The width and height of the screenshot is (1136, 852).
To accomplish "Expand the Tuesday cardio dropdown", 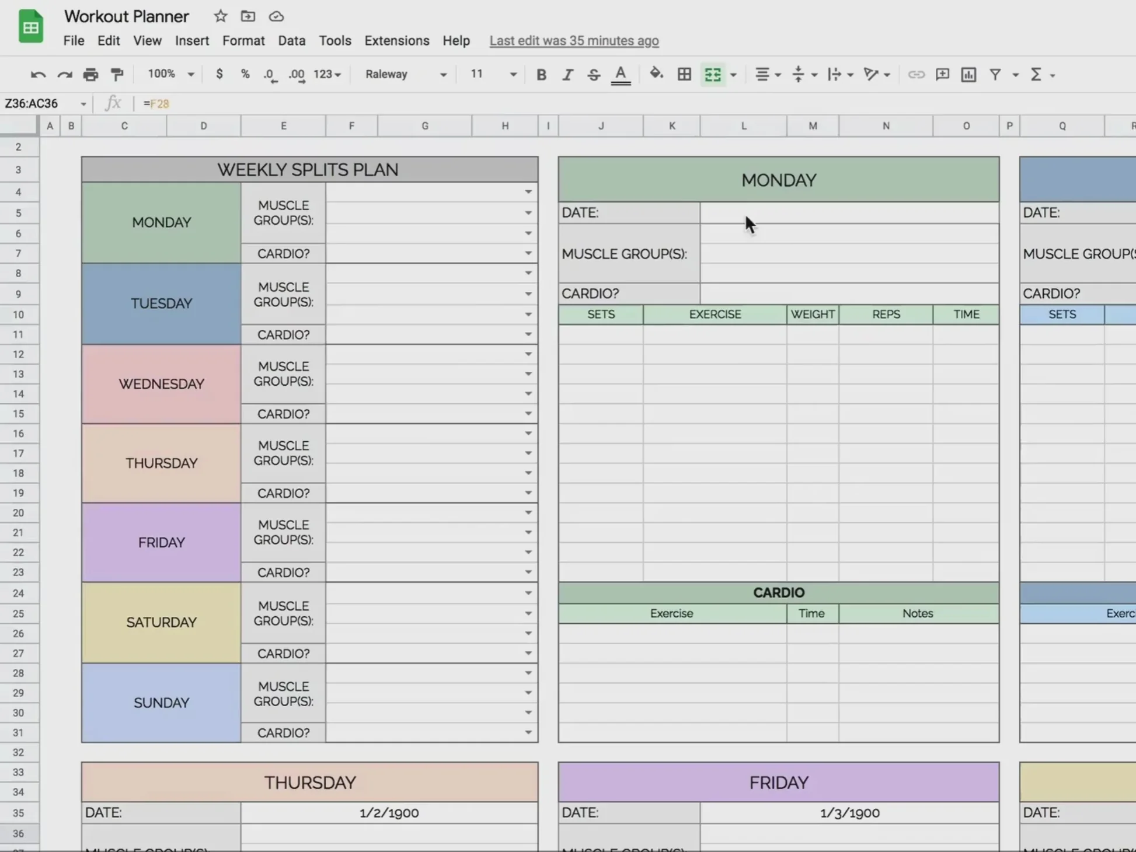I will 527,334.
